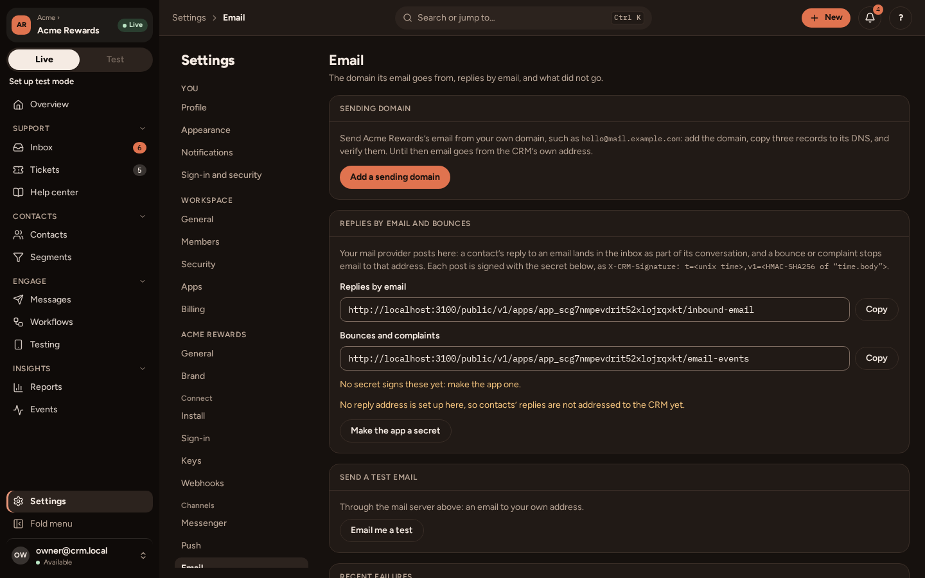Collapse the Support section
Screen dimensions: 925x578
click(143, 128)
